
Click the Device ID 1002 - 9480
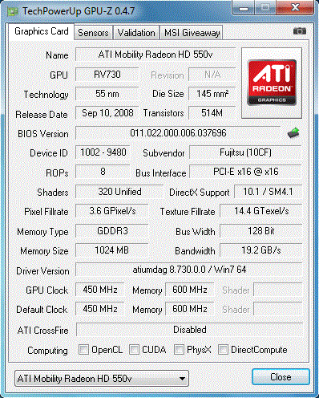[103, 152]
